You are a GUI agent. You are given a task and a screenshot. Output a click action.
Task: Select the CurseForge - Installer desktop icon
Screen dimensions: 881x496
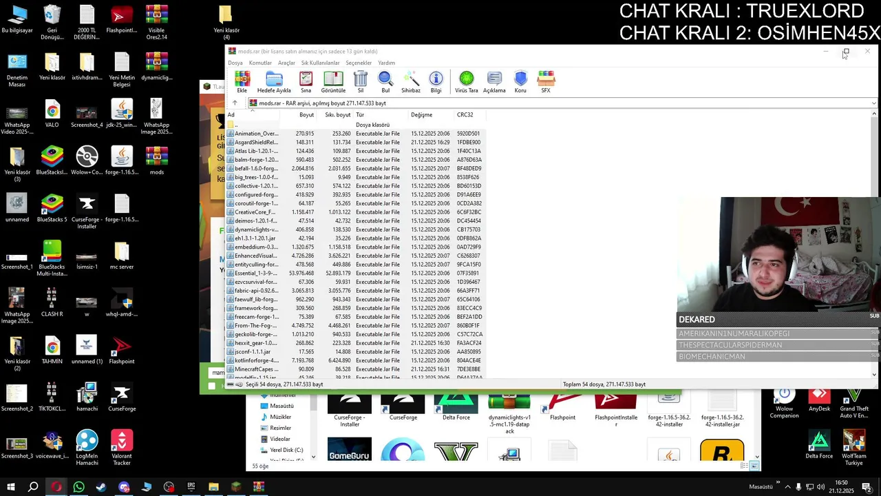[x=87, y=211]
